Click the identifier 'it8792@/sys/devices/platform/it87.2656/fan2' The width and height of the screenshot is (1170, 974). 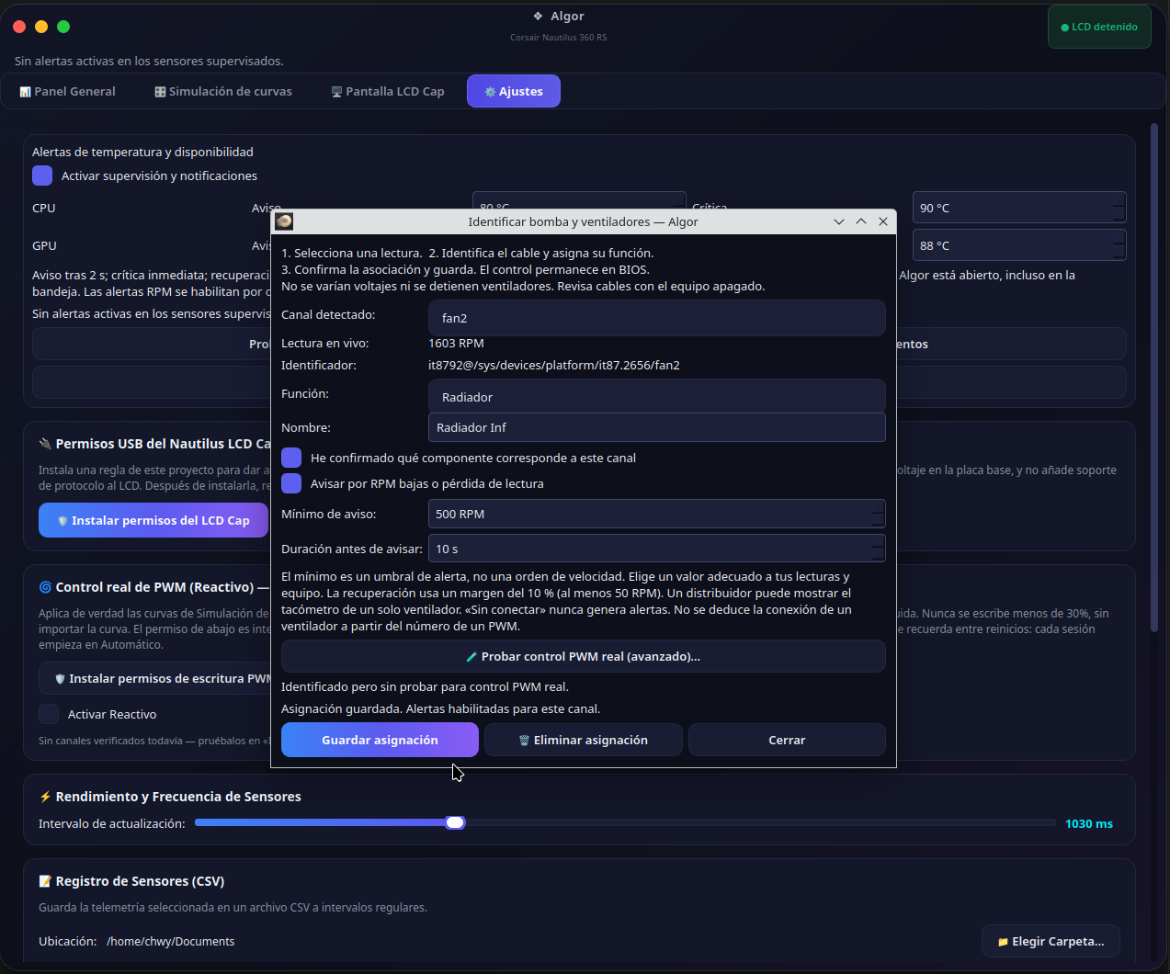(554, 365)
